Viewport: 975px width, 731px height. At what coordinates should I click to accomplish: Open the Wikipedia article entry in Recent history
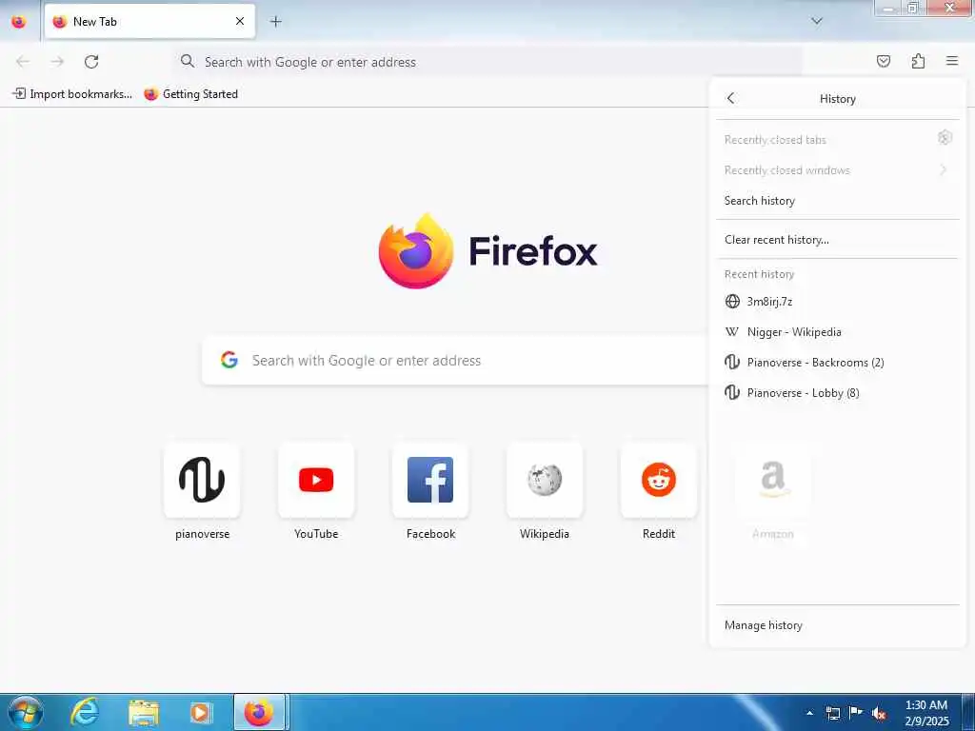tap(837, 332)
